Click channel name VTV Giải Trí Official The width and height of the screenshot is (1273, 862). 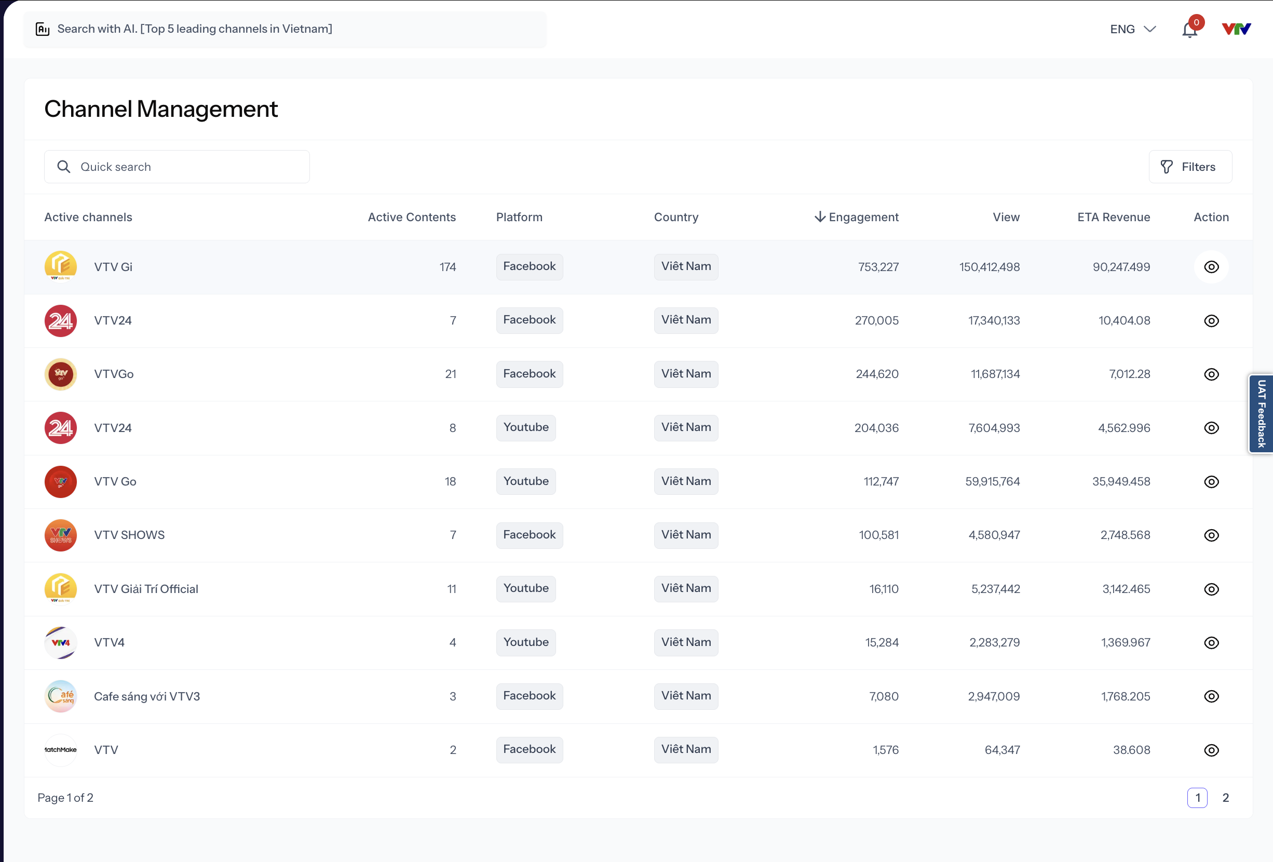tap(146, 588)
